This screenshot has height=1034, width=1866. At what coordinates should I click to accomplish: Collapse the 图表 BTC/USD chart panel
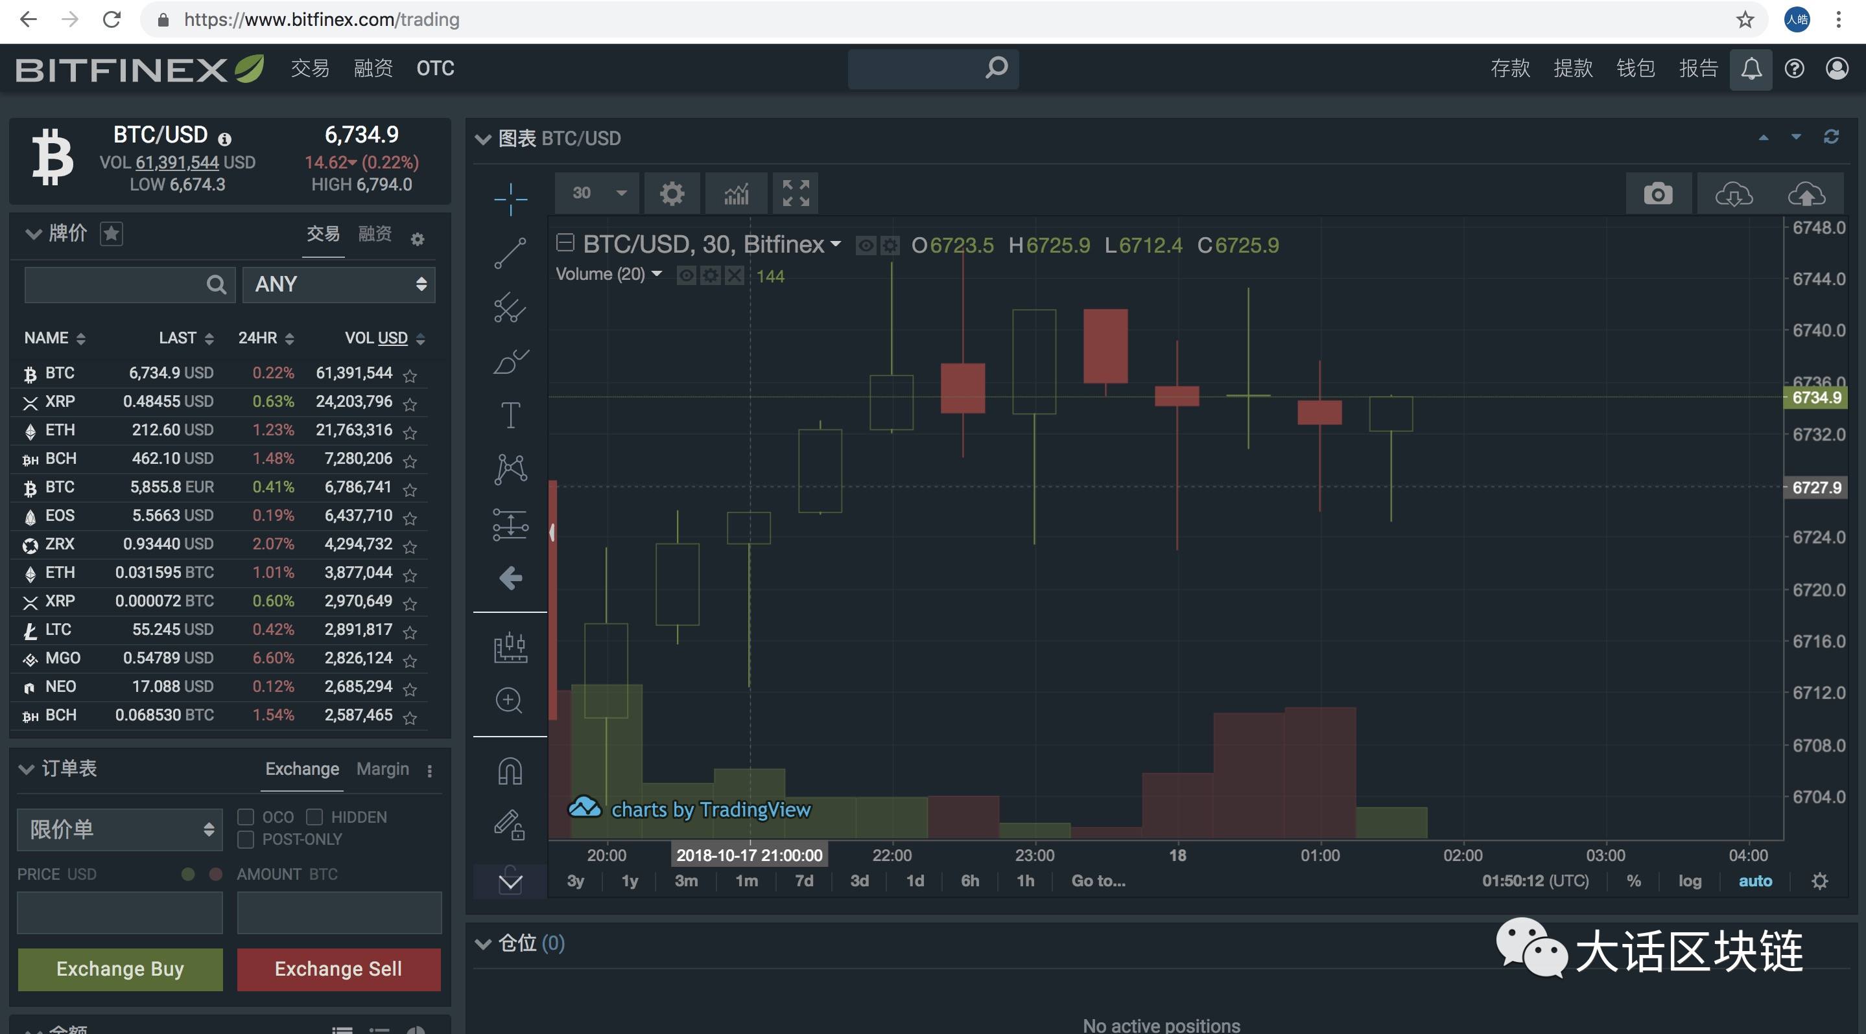click(x=482, y=138)
